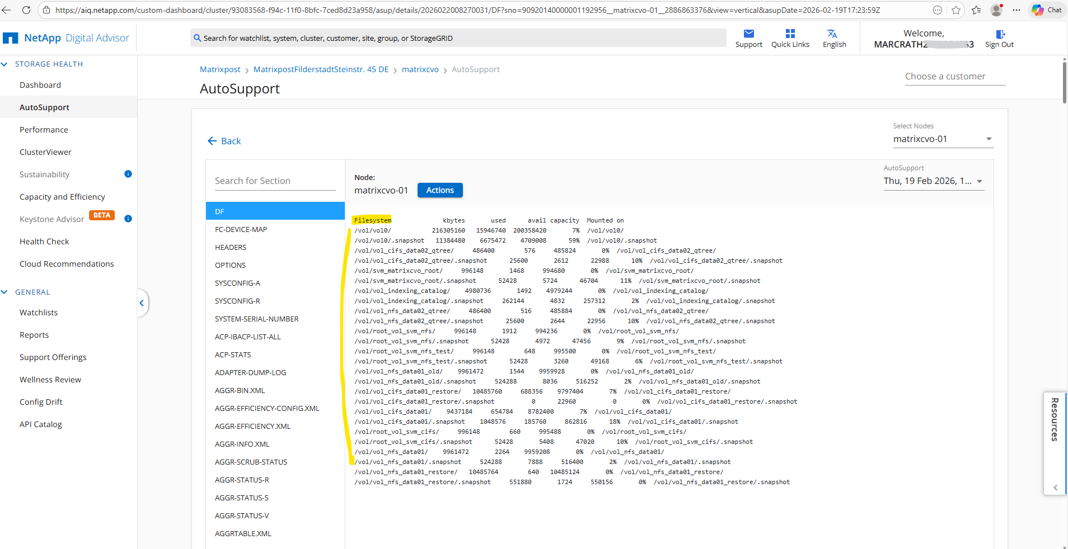Open API Catalog page

[x=41, y=424]
